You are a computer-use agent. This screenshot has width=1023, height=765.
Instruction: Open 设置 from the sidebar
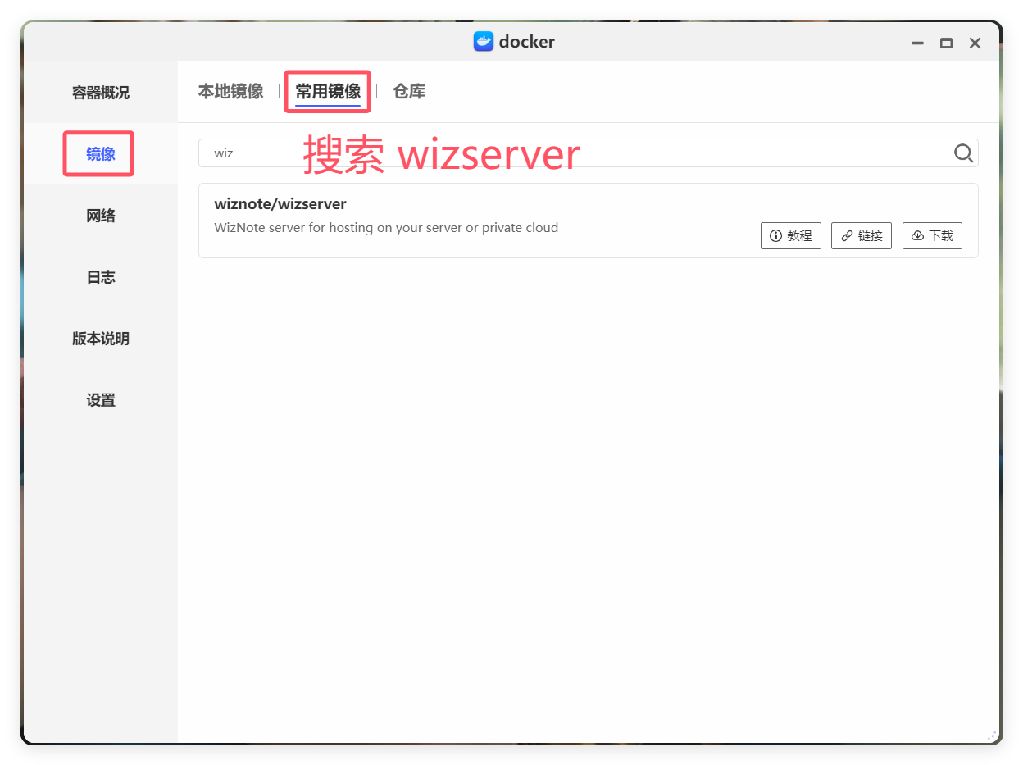[x=100, y=399]
